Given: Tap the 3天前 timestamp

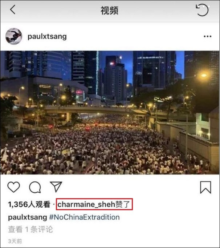Looking at the screenshot, I should (x=15, y=241).
